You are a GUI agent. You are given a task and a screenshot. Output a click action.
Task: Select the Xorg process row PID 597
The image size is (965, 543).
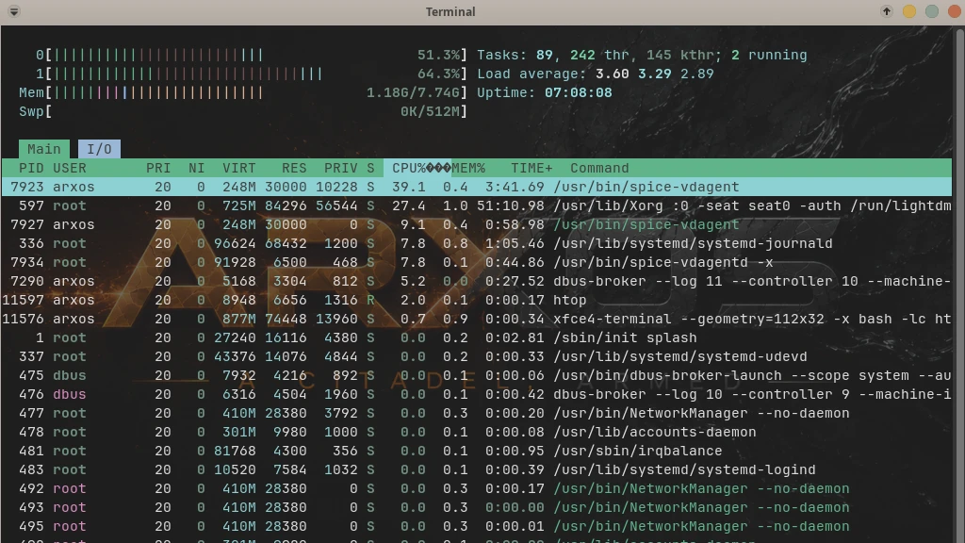click(x=476, y=206)
